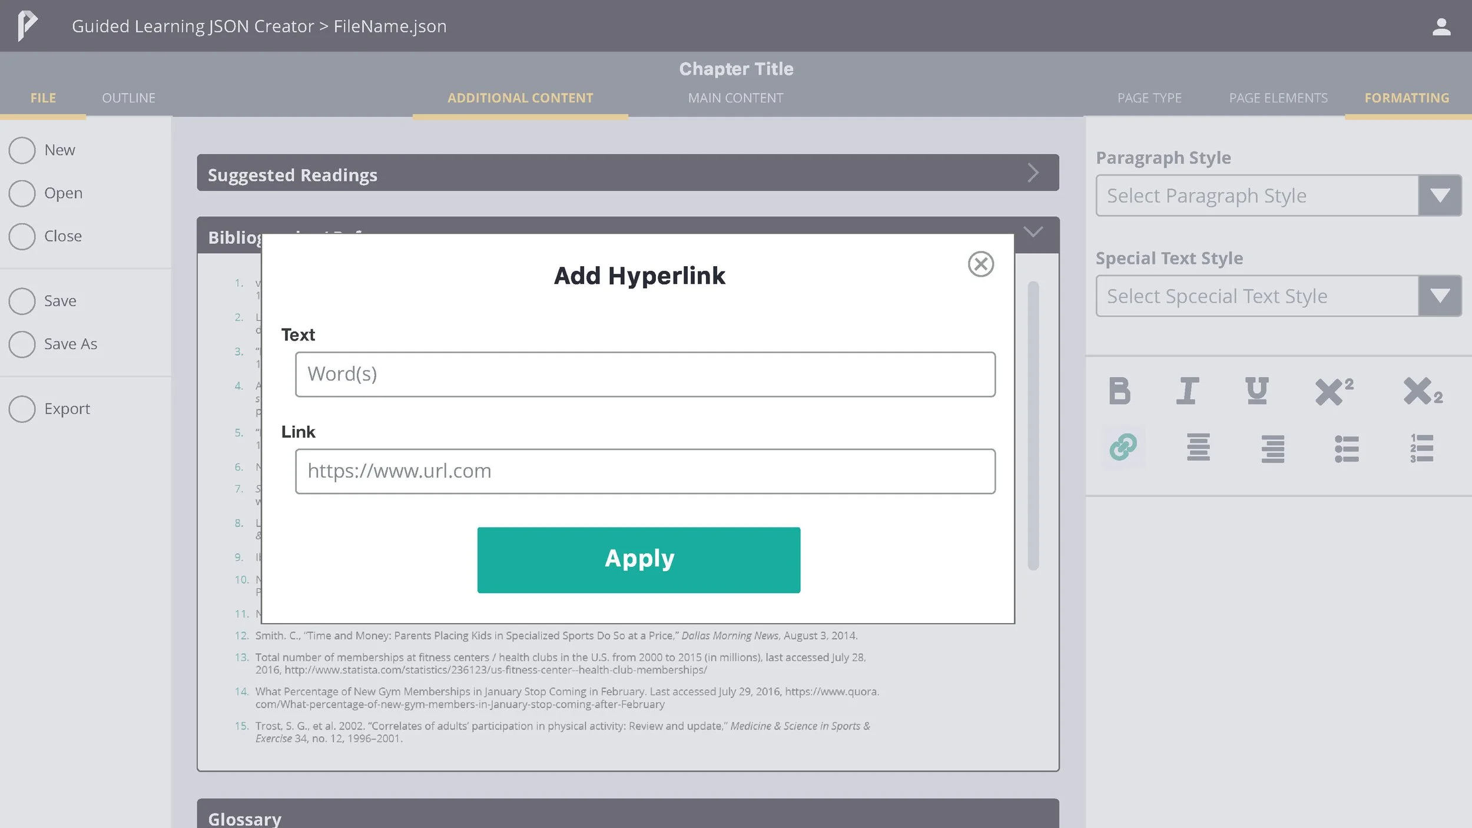Apply Underline formatting icon
The image size is (1472, 828).
tap(1256, 391)
